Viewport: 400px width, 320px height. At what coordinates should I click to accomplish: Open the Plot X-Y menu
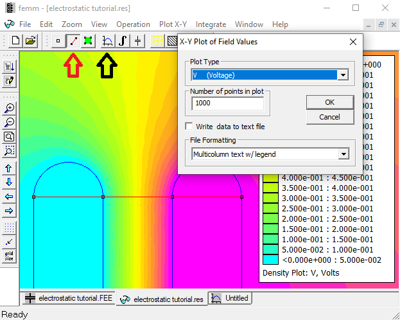click(x=173, y=24)
